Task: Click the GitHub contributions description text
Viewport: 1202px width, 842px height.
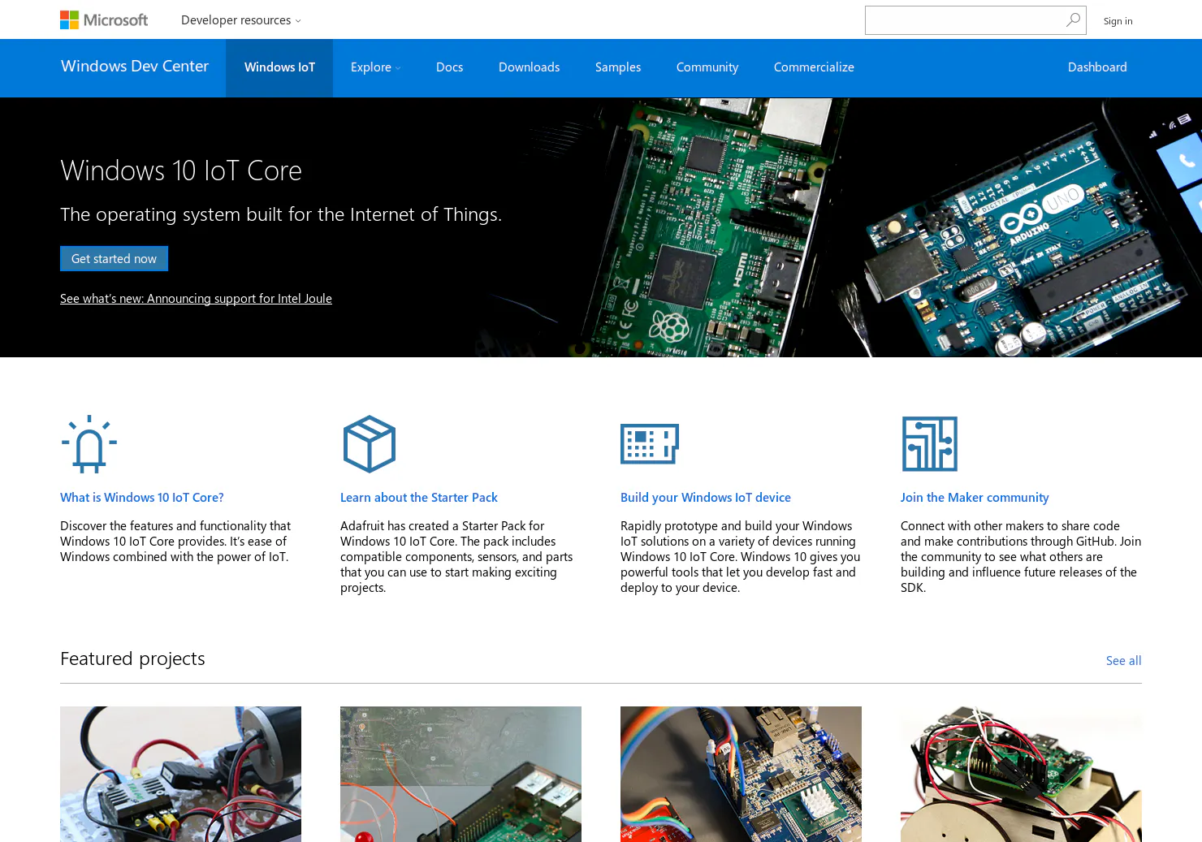Action: pyautogui.click(x=1021, y=557)
